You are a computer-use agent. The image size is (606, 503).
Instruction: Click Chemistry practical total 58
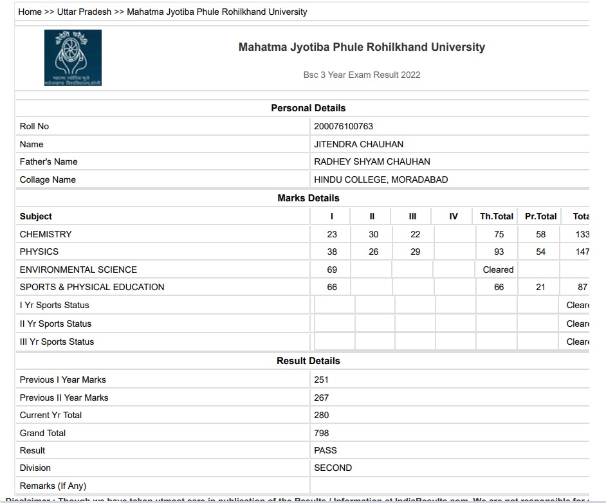540,235
